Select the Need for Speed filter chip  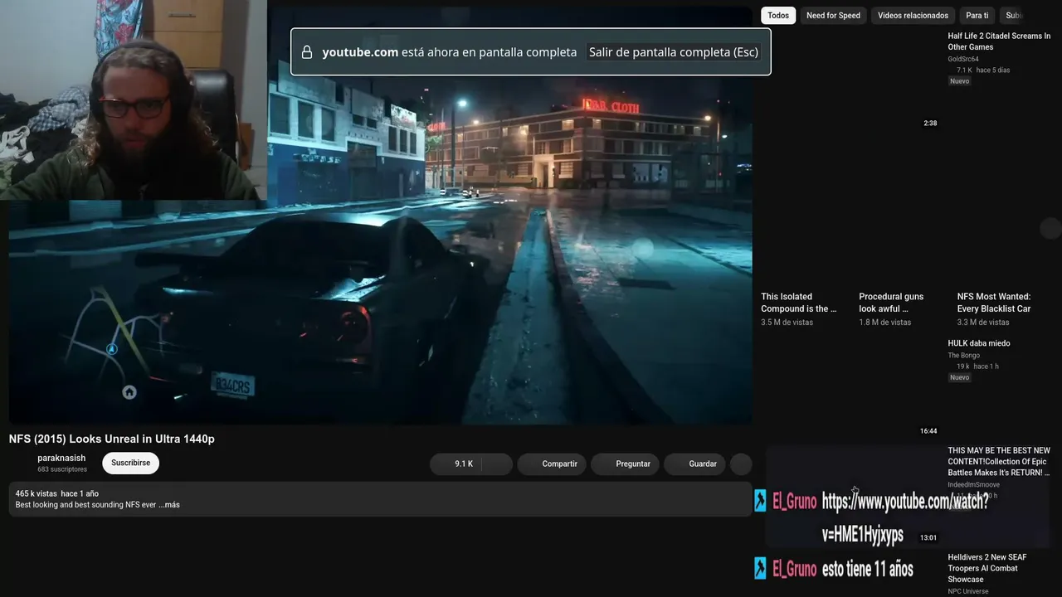pos(833,16)
